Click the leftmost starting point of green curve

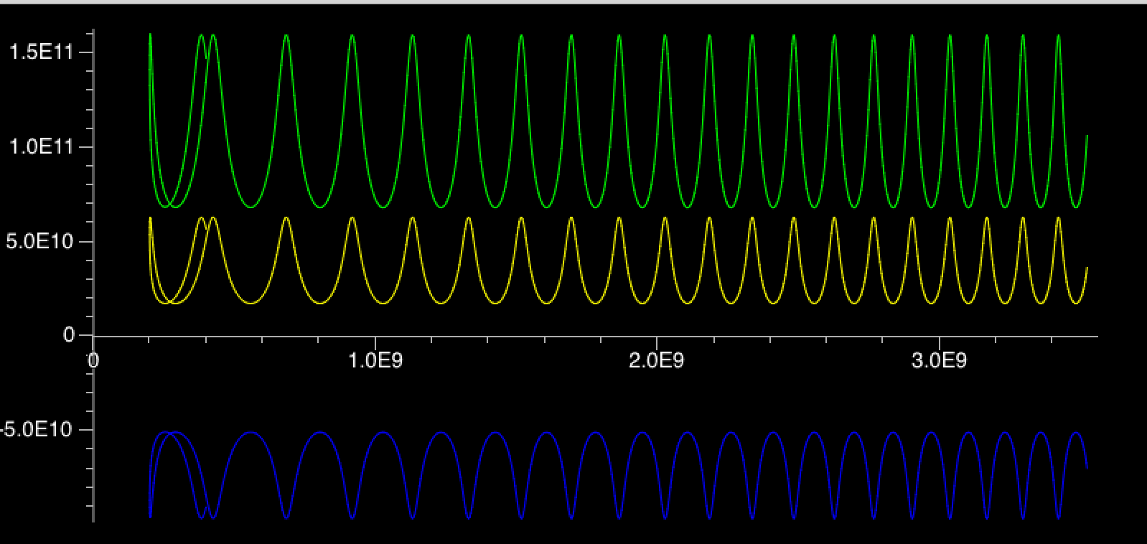pyautogui.click(x=150, y=34)
